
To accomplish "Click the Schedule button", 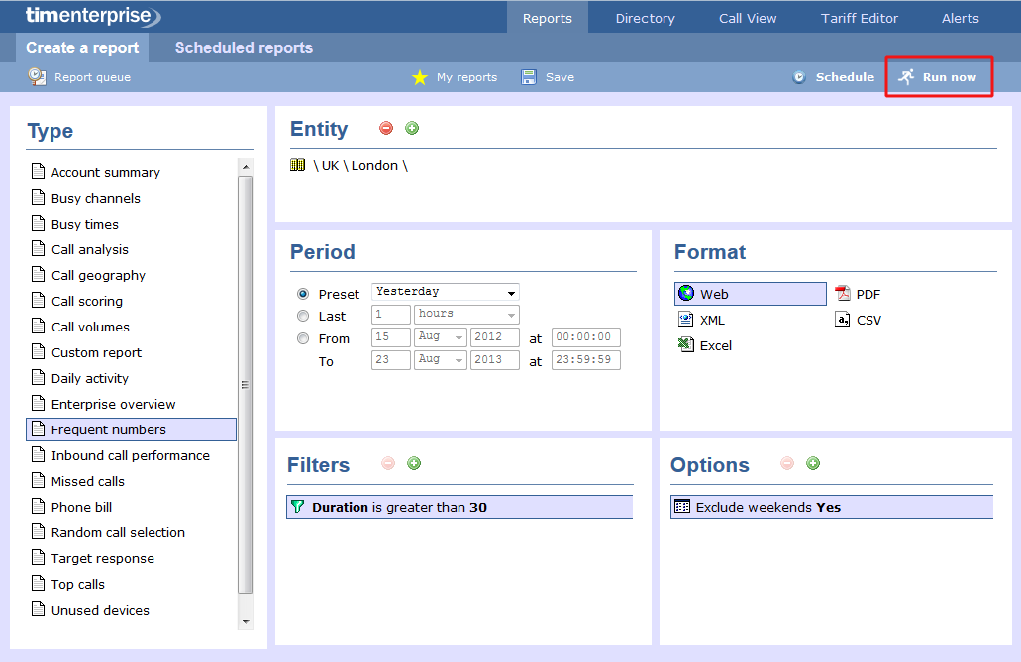I will pyautogui.click(x=833, y=77).
